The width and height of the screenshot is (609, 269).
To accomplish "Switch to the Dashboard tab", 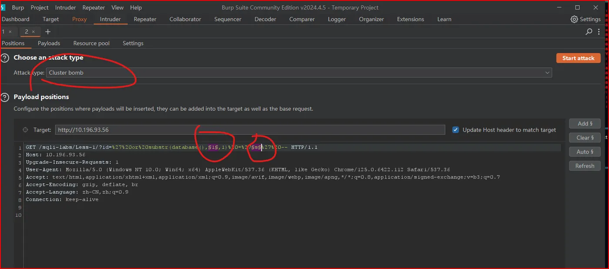I will click(16, 19).
